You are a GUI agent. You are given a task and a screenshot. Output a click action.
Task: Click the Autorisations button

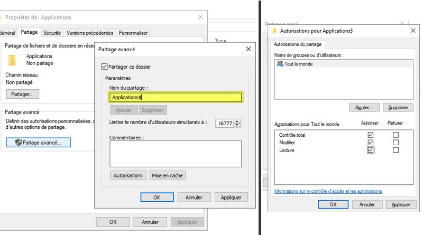click(x=128, y=175)
